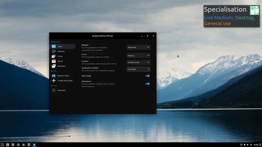
Task: Open the Notification Position dropdown showing Top Right
Action: click(138, 69)
